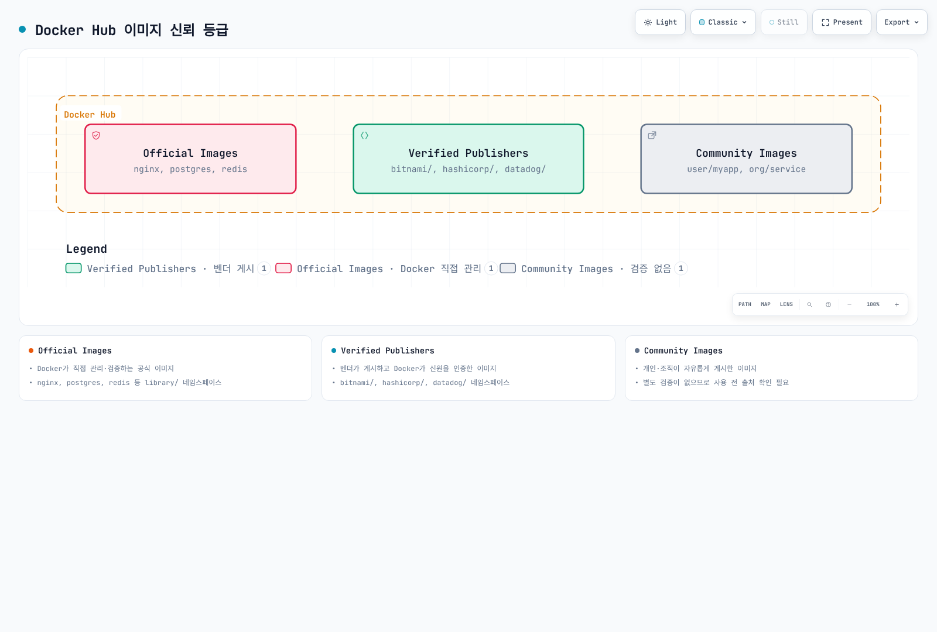The width and height of the screenshot is (937, 632).
Task: Click the shield icon on Official Images node
Action: (96, 135)
